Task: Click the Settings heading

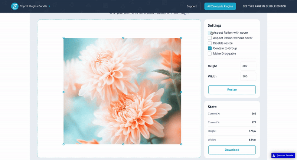Action: (215, 25)
